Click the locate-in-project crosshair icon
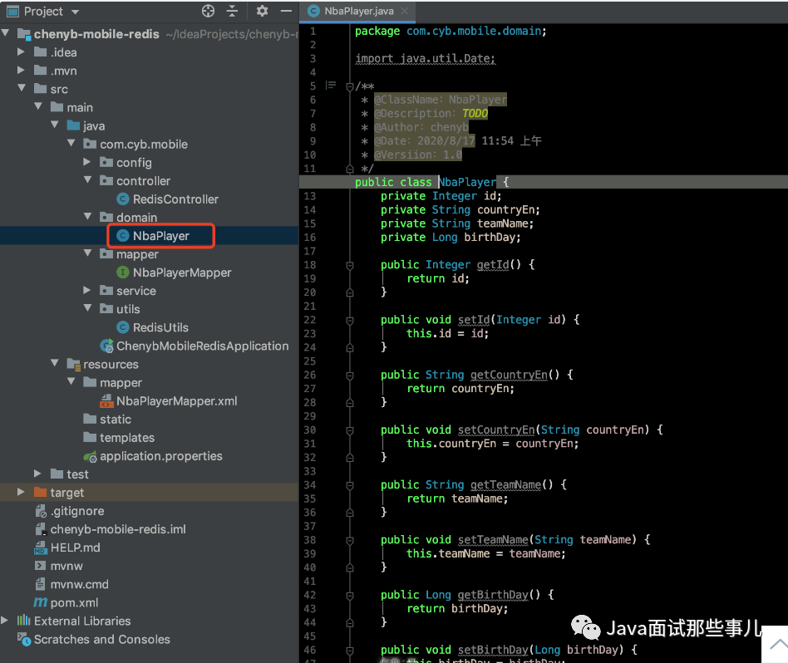Image resolution: width=788 pixels, height=663 pixels. (208, 11)
